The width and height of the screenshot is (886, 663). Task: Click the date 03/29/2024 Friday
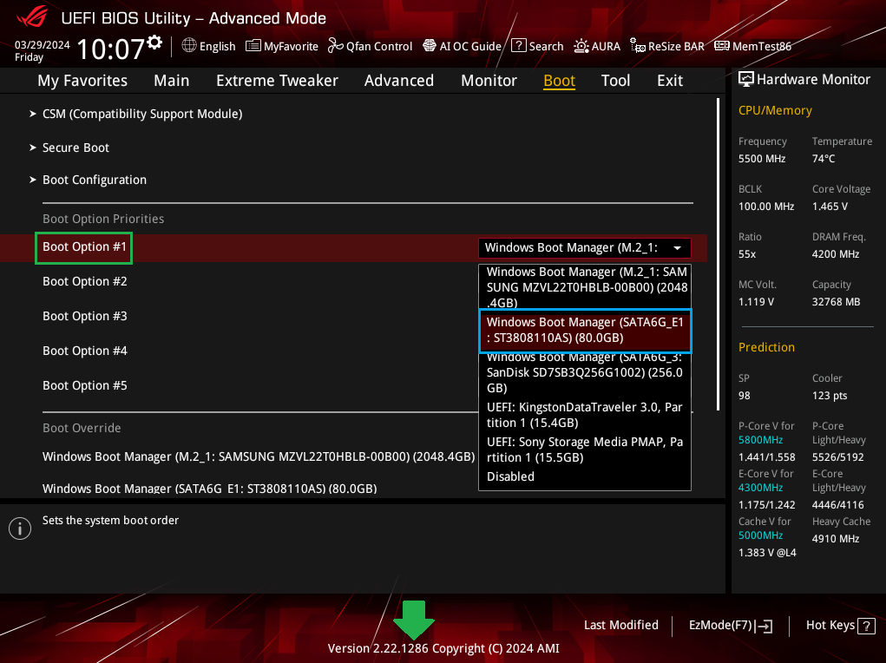point(42,51)
